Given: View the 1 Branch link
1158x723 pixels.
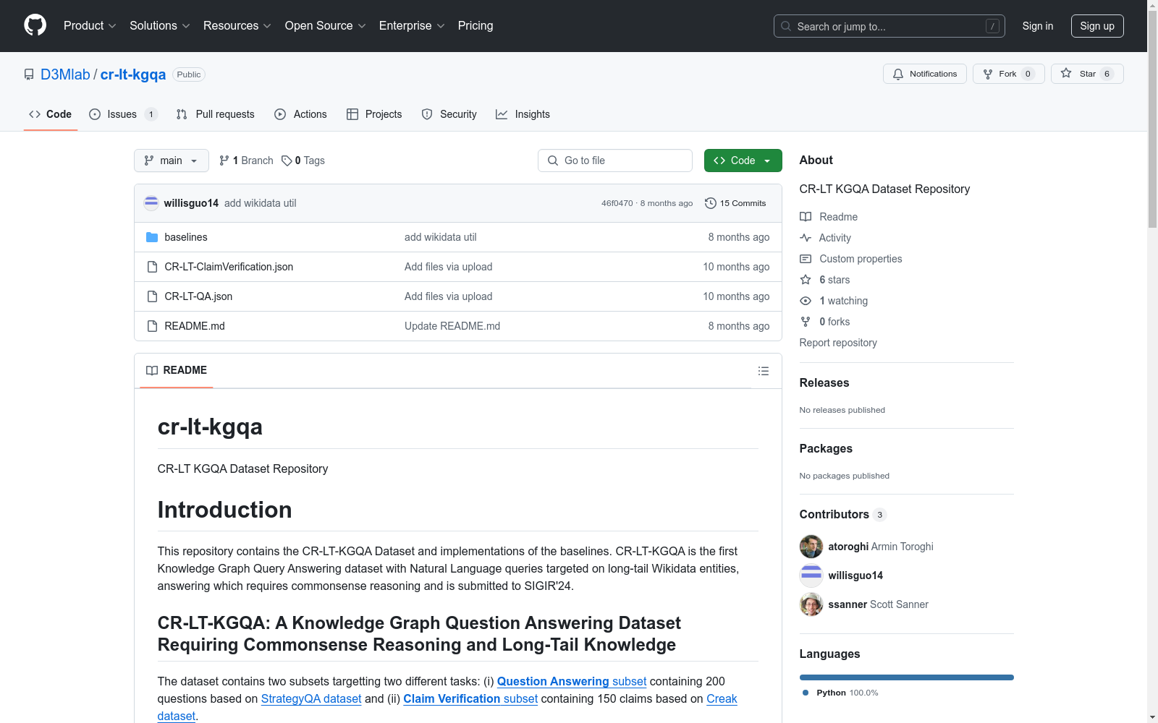Looking at the screenshot, I should [x=247, y=161].
